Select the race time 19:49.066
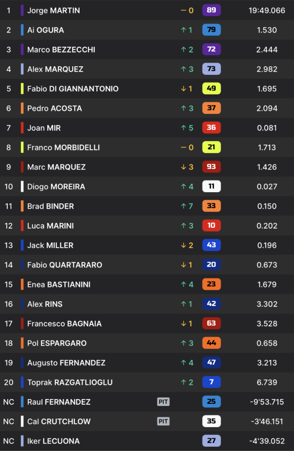 (267, 10)
